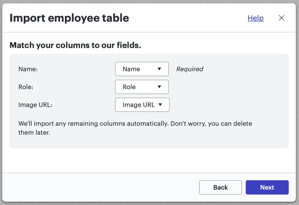299x205 pixels.
Task: Open the Name field mapping dropdown
Action: [142, 69]
